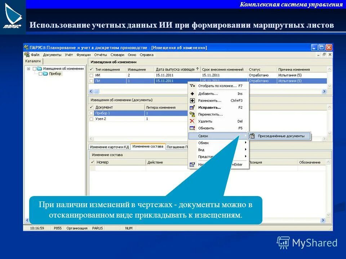Click Обозначение column header

(x=311, y=162)
